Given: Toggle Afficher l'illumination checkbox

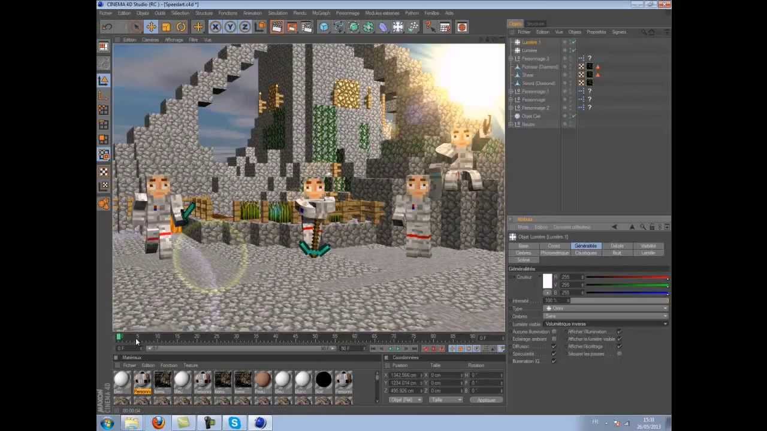Looking at the screenshot, I should coord(619,332).
